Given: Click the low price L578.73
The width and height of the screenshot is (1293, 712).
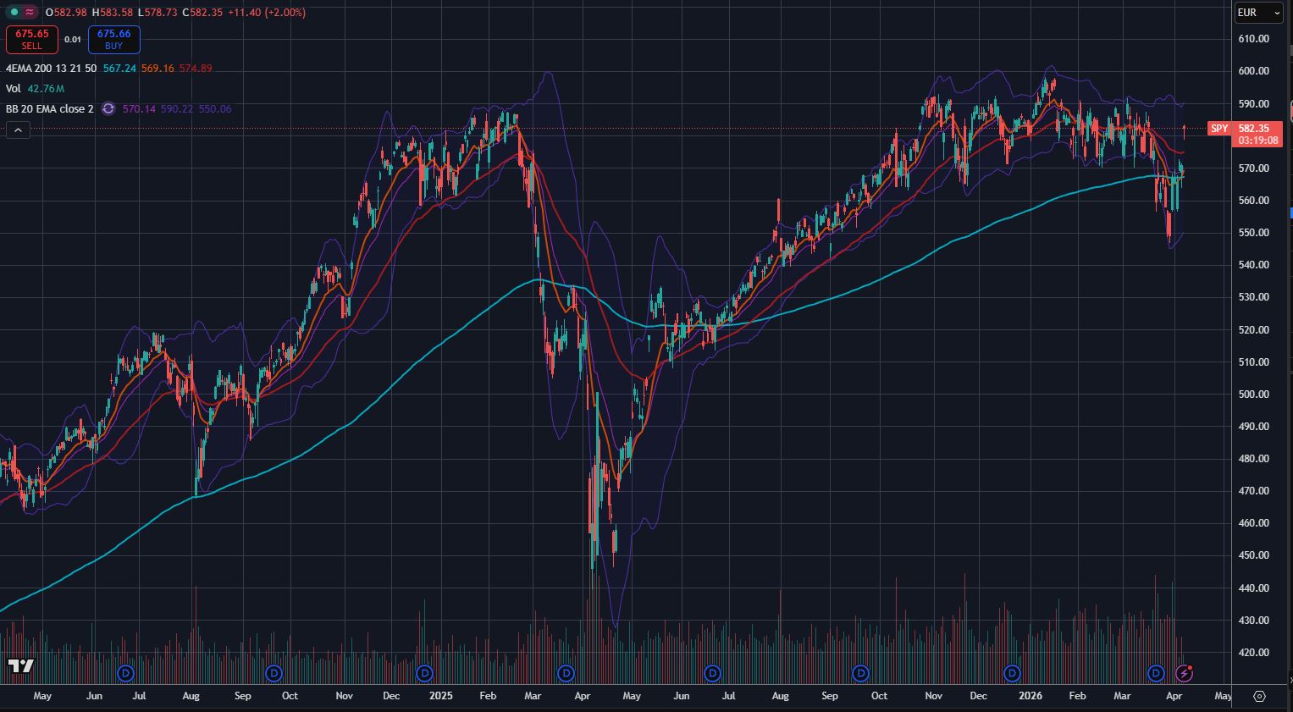Looking at the screenshot, I should pyautogui.click(x=157, y=13).
